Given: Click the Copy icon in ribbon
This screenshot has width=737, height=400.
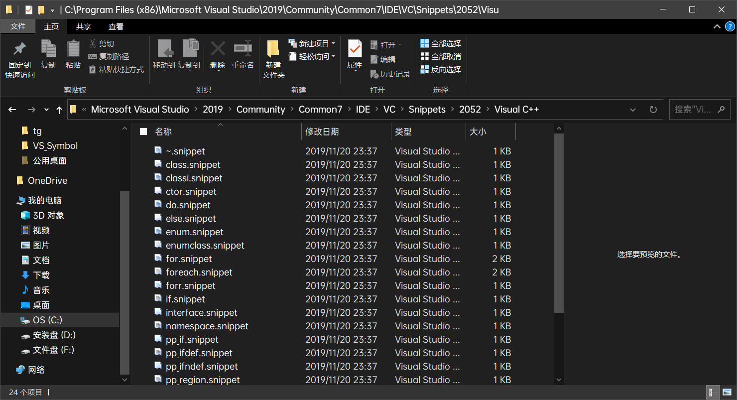Looking at the screenshot, I should click(x=48, y=49).
